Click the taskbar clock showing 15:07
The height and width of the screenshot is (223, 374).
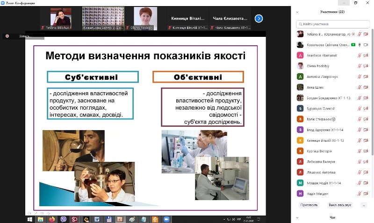[x=249, y=219]
